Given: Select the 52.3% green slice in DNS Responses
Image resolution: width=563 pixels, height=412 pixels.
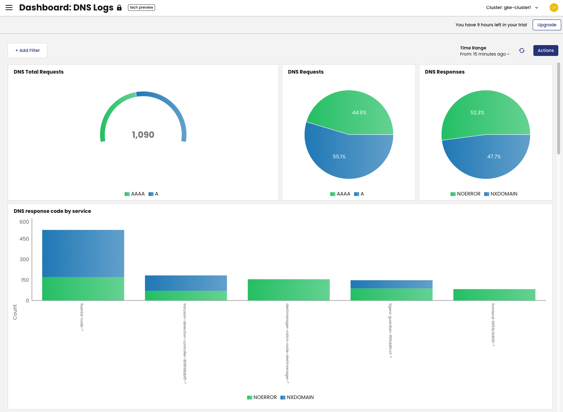Looking at the screenshot, I should click(478, 112).
